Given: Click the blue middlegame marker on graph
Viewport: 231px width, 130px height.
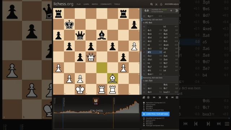Looking at the screenshot, I should point(63,113).
